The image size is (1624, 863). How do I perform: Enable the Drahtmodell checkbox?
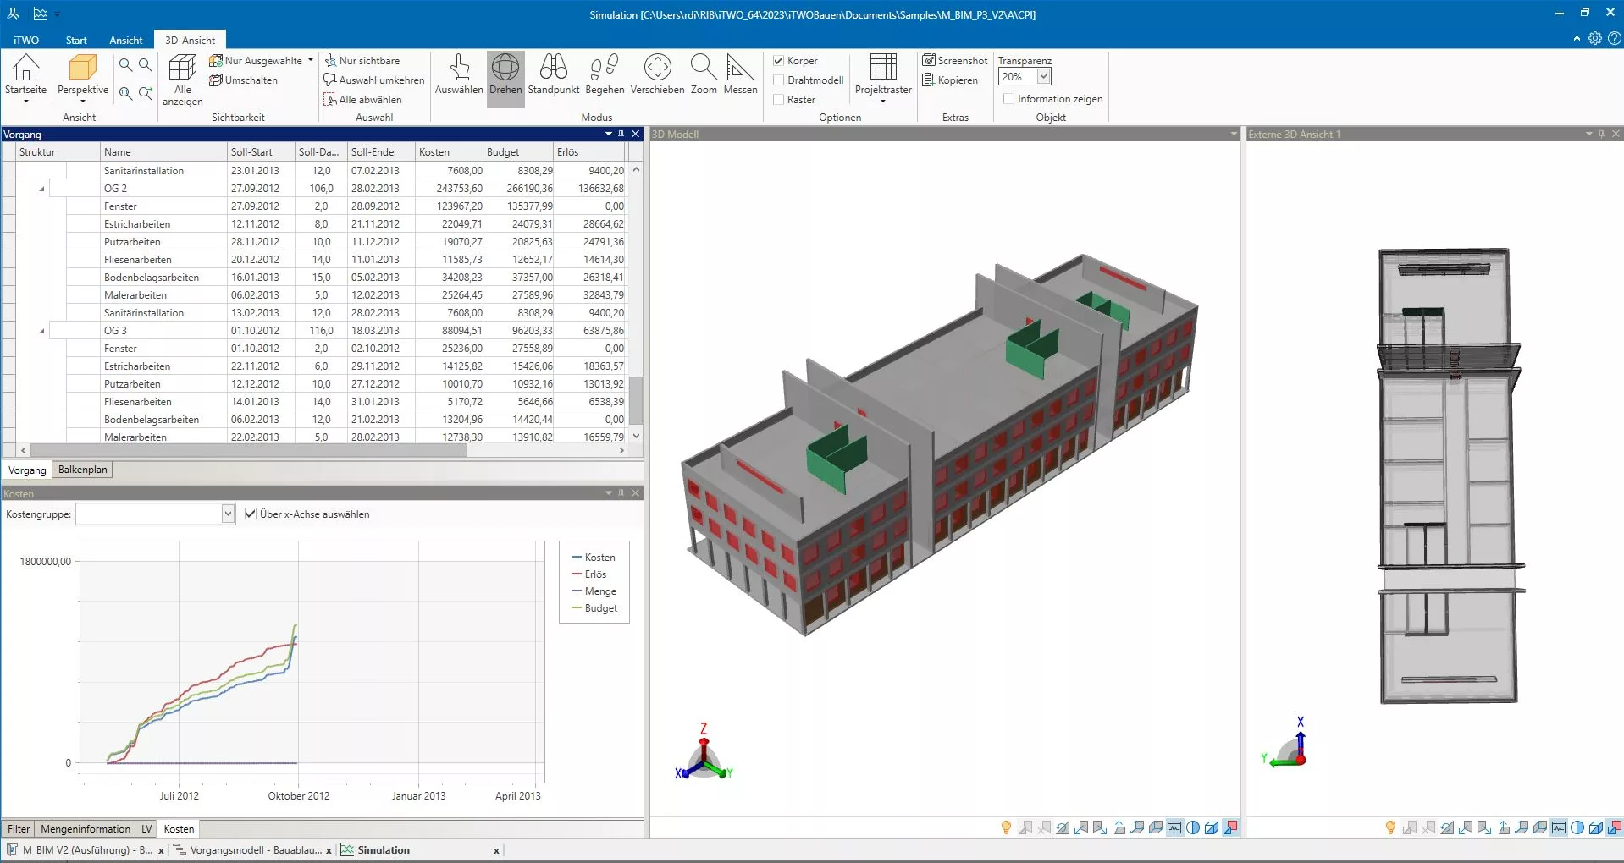779,80
